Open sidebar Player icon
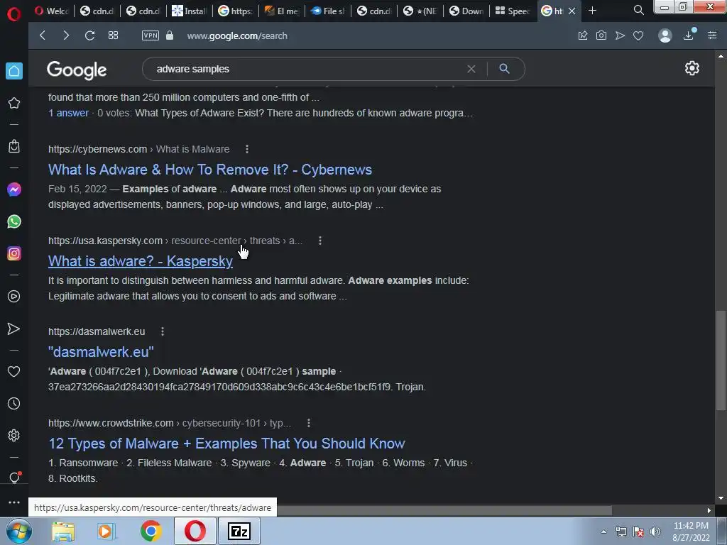The height and width of the screenshot is (545, 727). pyautogui.click(x=14, y=296)
